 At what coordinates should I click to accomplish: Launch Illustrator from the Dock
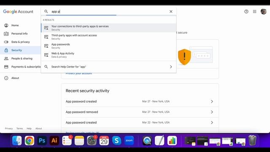coord(54,141)
